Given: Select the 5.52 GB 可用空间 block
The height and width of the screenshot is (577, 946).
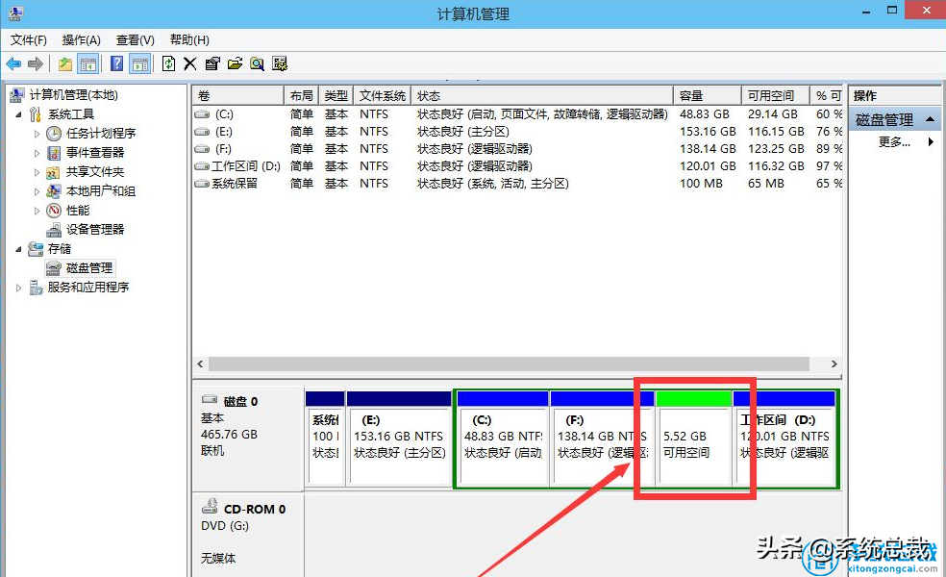Looking at the screenshot, I should 694,439.
